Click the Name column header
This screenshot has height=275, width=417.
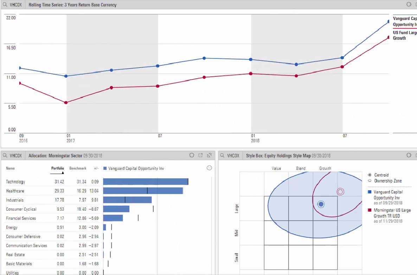(11, 168)
